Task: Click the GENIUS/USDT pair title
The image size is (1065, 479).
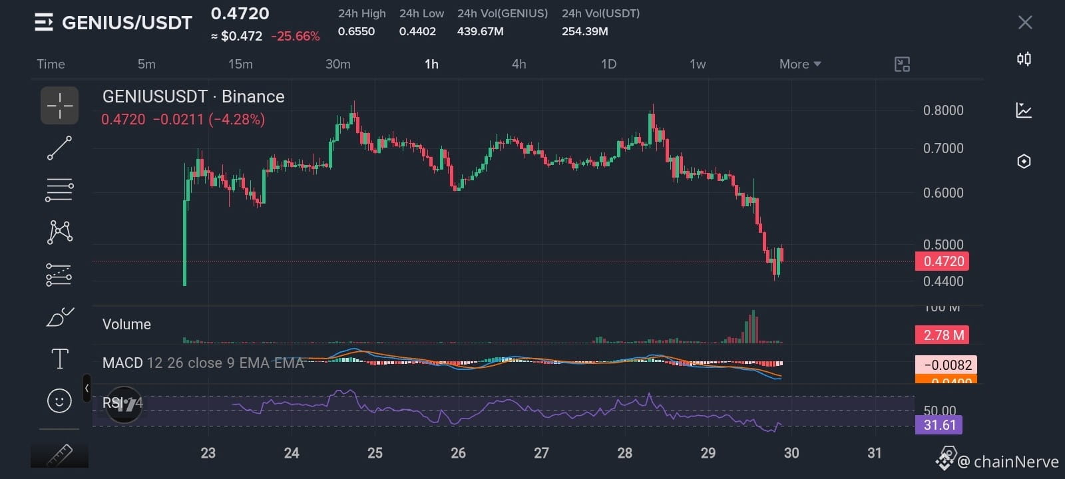Action: pyautogui.click(x=127, y=23)
